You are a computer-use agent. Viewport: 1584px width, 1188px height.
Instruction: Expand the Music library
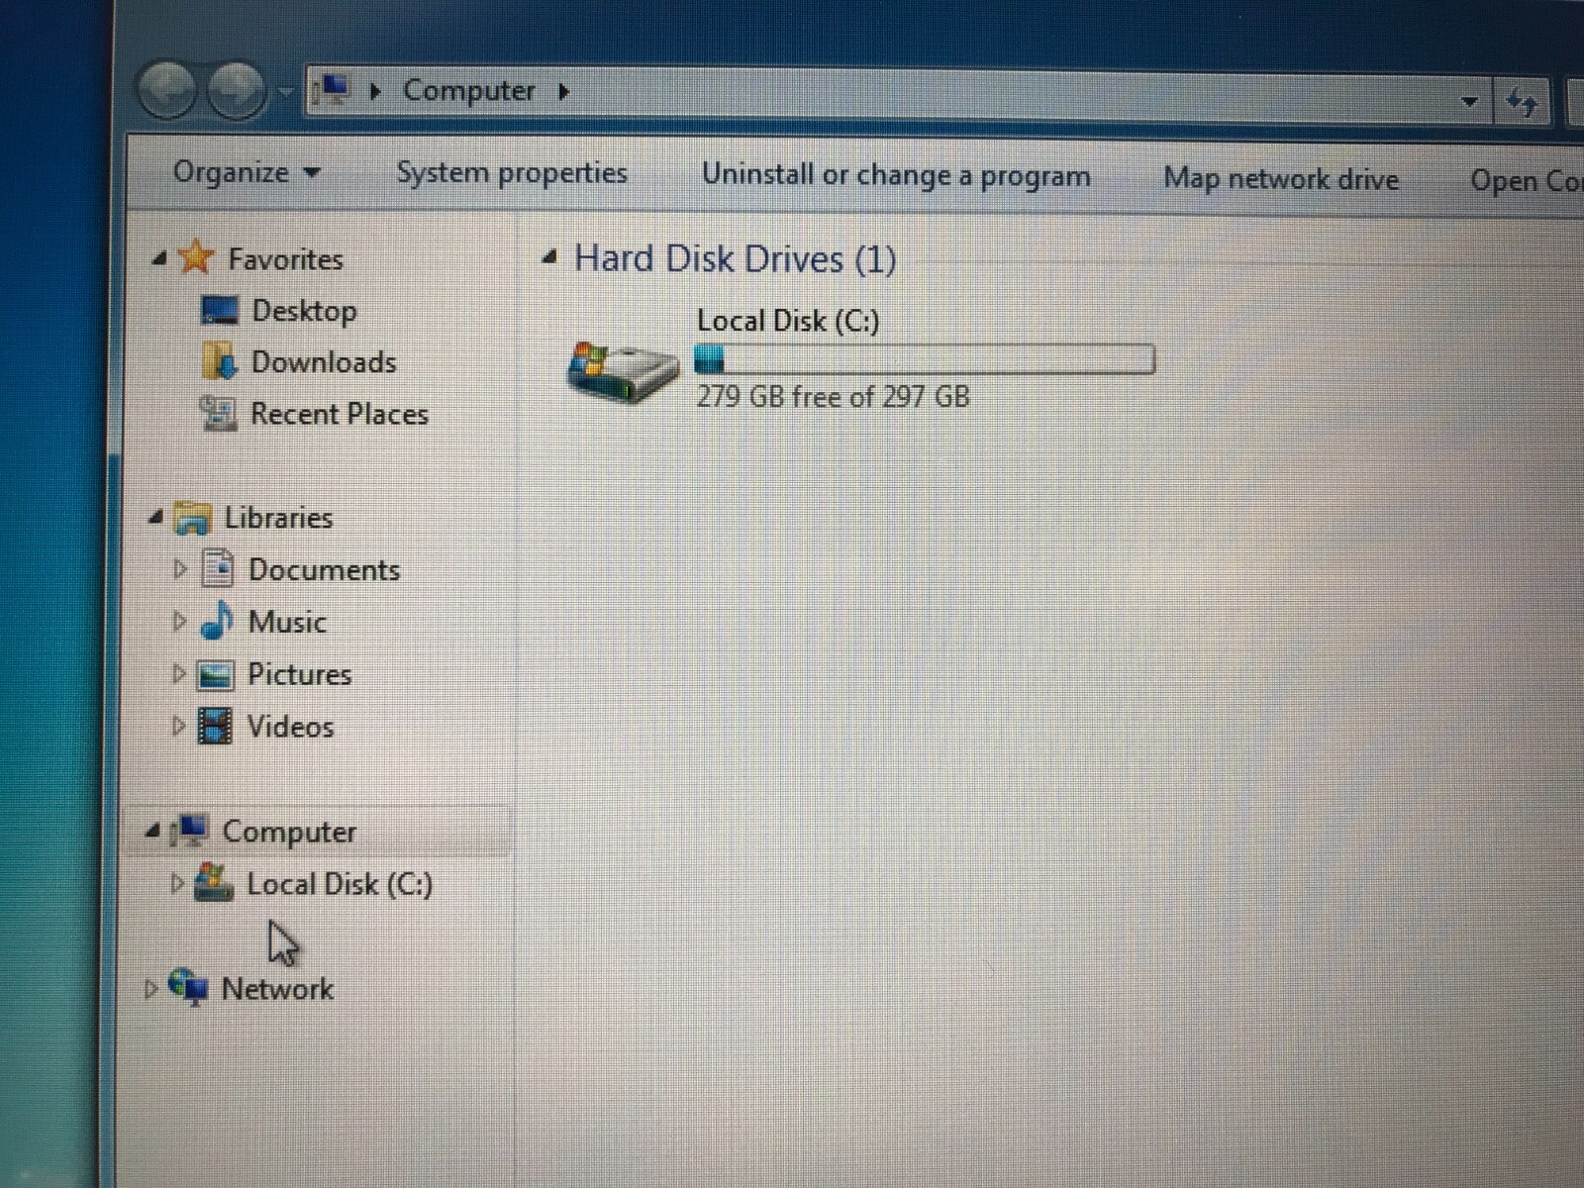[x=179, y=623]
